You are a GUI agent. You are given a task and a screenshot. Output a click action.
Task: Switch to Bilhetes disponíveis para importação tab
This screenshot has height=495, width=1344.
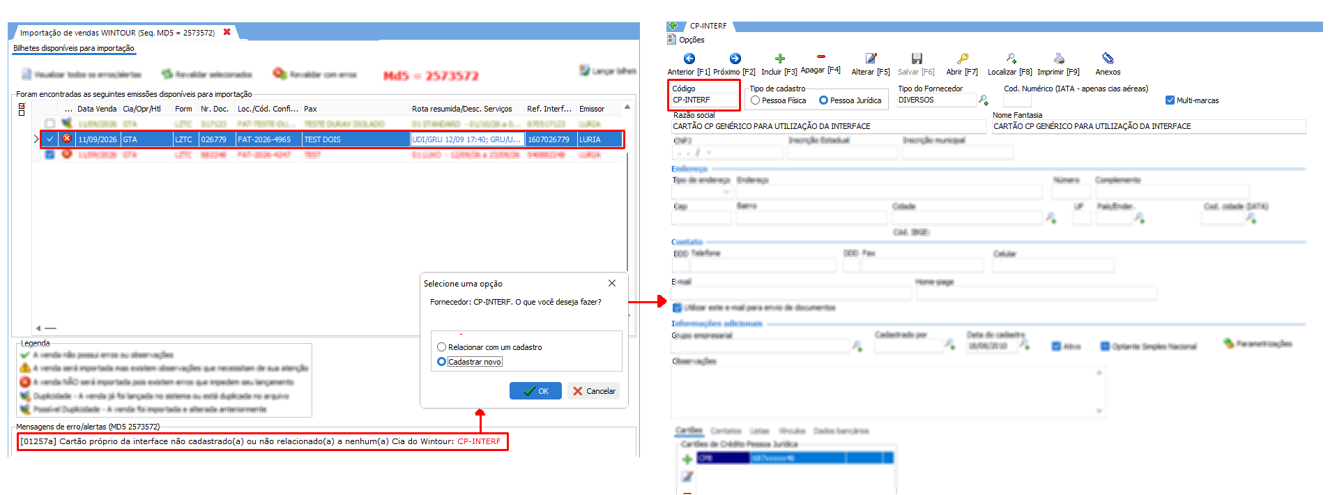[x=73, y=48]
